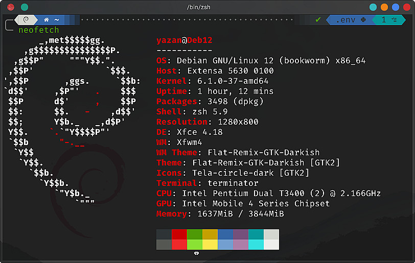Click the Kernel value 6.1.0-37-amd64

coord(233,81)
